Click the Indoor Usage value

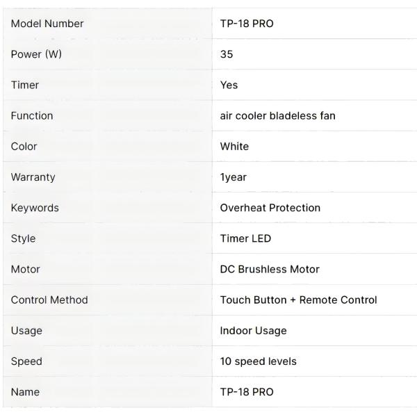[253, 330]
